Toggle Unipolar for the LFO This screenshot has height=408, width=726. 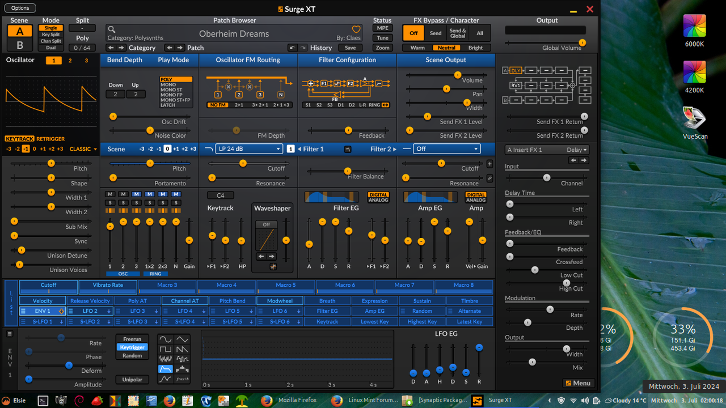point(132,380)
